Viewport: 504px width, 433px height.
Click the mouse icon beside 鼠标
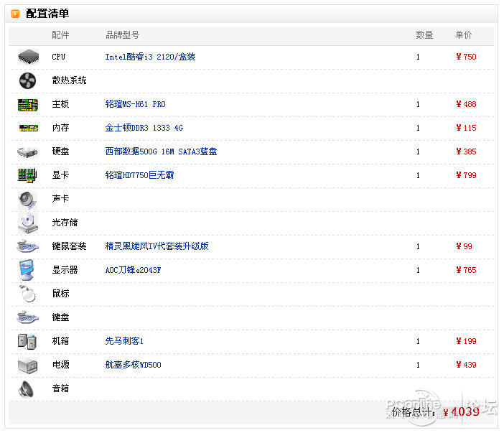[x=27, y=294]
